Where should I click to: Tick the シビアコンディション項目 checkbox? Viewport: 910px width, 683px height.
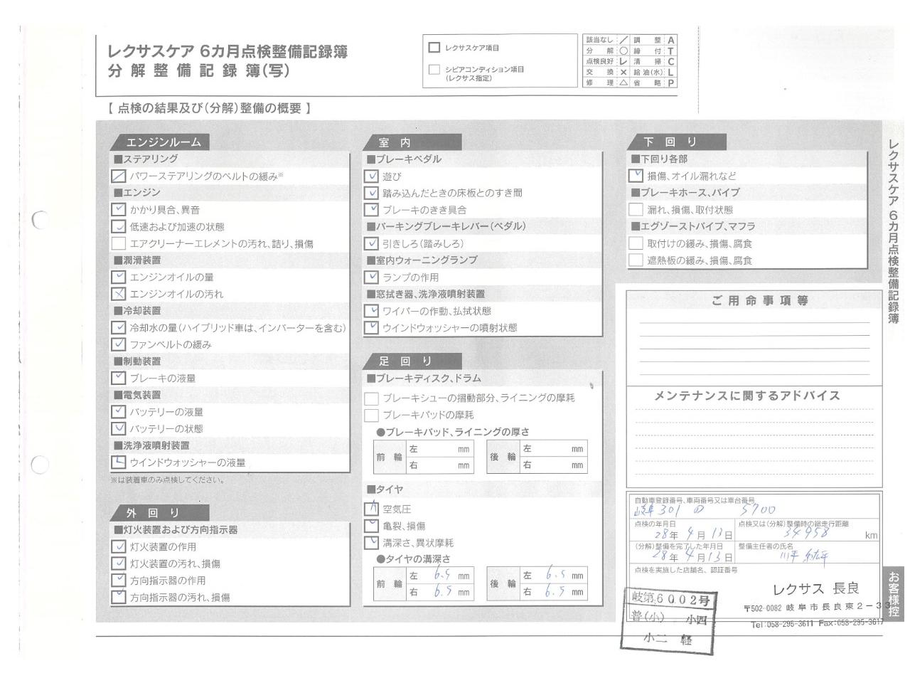(434, 70)
